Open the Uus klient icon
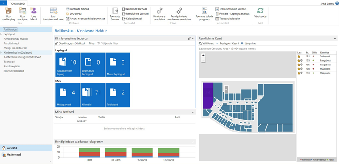Viewport: 340px width, 164px height. pyautogui.click(x=33, y=11)
